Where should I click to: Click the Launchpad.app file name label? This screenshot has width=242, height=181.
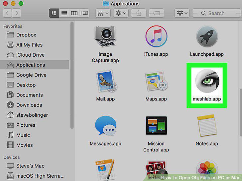pyautogui.click(x=207, y=54)
